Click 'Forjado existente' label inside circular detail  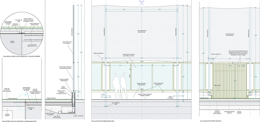pyautogui.click(x=12, y=42)
